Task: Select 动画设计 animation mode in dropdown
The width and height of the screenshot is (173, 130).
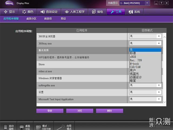Action: [145, 77]
